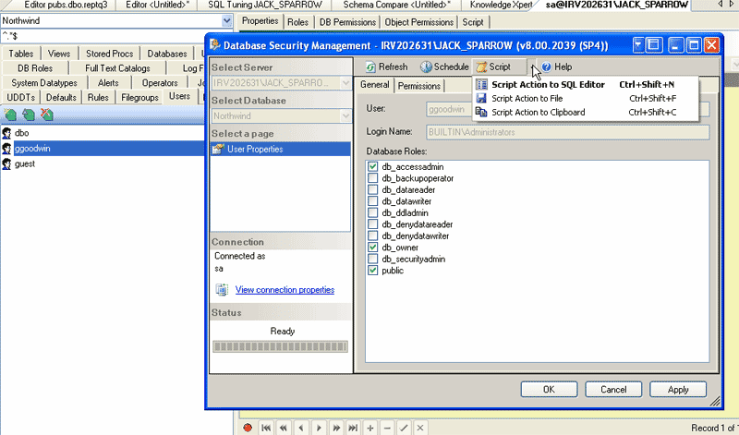This screenshot has width=739, height=435.
Task: Go to last record in the navigator
Action: (353, 428)
